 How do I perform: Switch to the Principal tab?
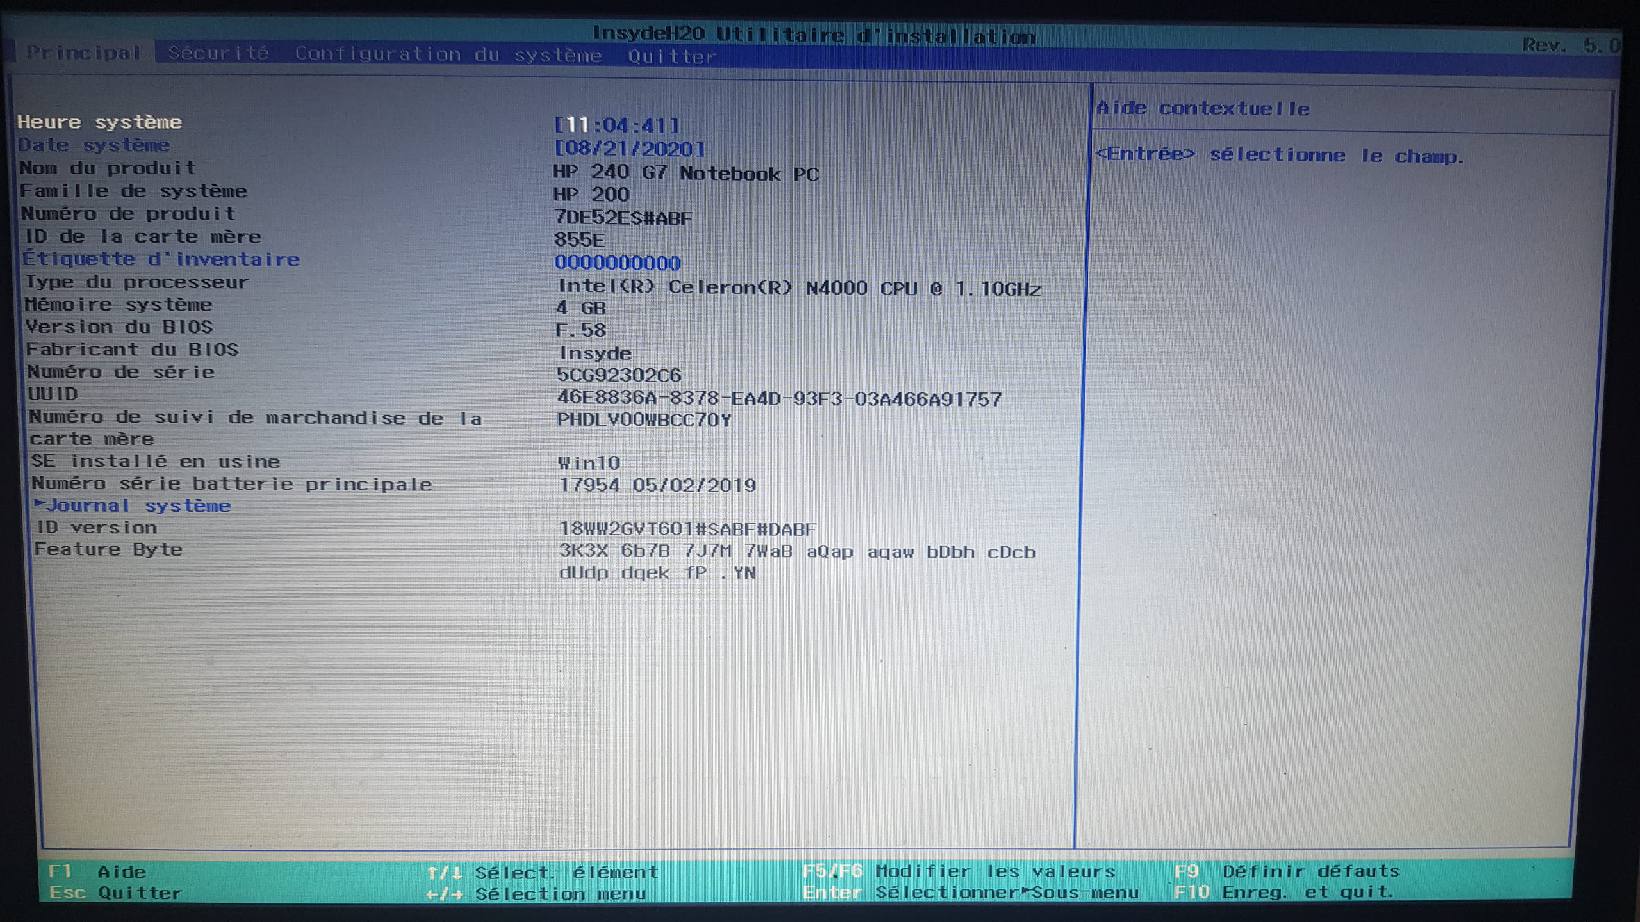(83, 53)
